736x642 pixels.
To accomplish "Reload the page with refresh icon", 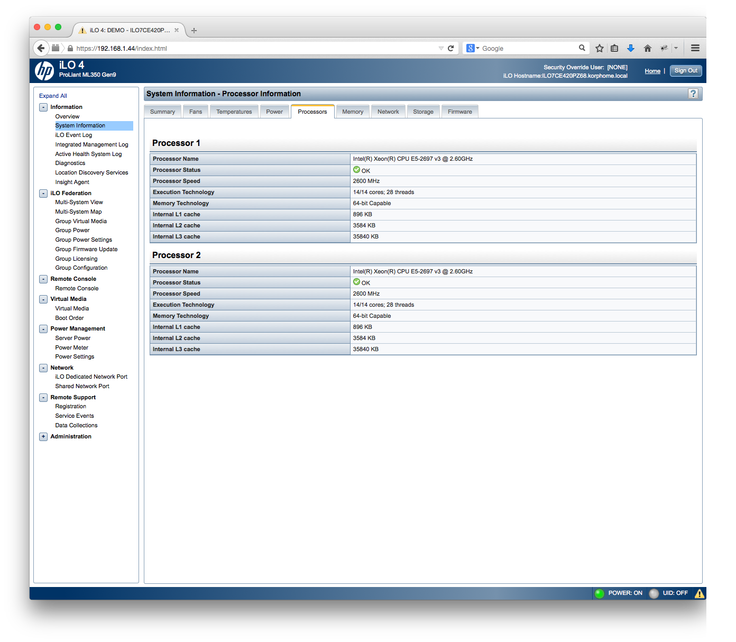I will [x=451, y=48].
